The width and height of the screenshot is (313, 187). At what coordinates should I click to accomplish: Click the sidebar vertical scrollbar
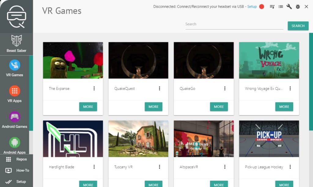31,93
